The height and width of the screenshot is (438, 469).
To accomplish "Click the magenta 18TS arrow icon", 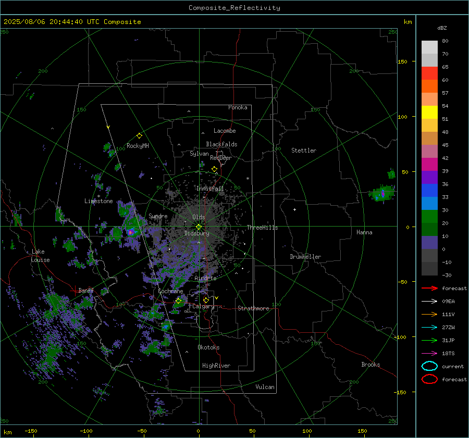I will pyautogui.click(x=429, y=354).
